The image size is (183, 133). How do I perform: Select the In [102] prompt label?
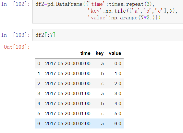15,4
